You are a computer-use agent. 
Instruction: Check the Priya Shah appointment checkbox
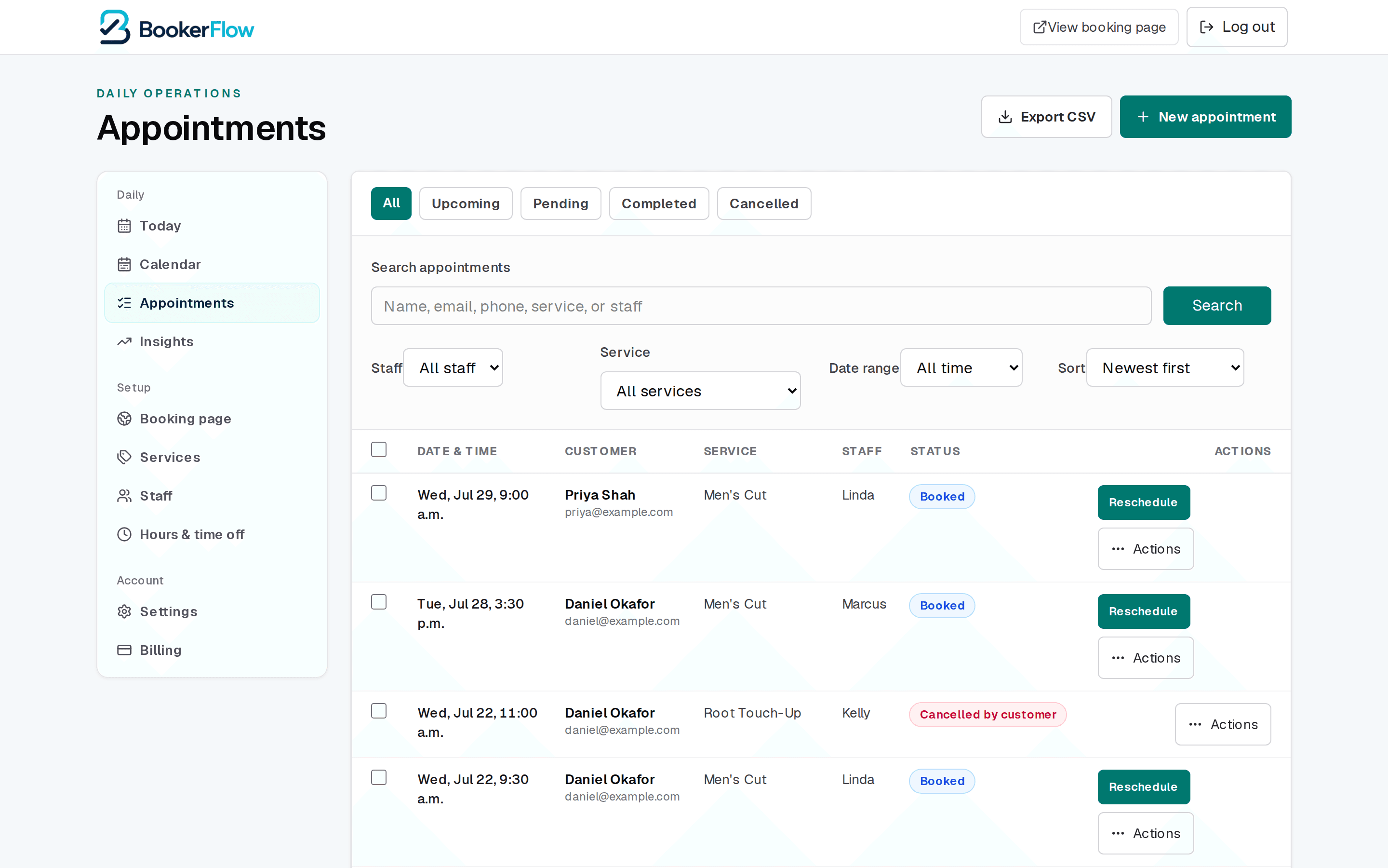(x=378, y=493)
